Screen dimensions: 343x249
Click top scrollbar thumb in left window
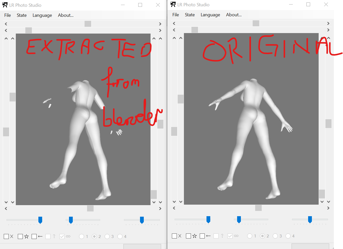click(x=88, y=24)
